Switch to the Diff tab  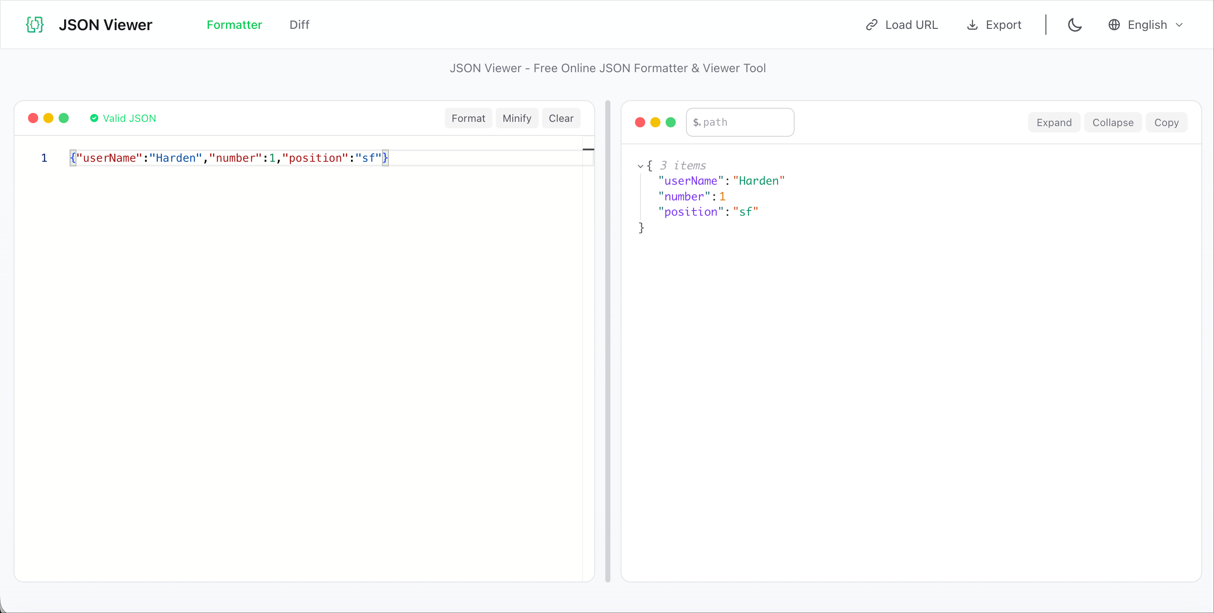coord(299,25)
